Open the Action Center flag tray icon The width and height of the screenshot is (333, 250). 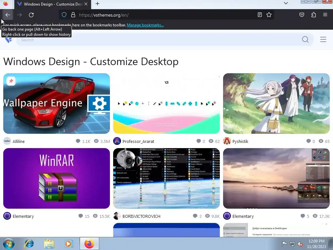284,244
